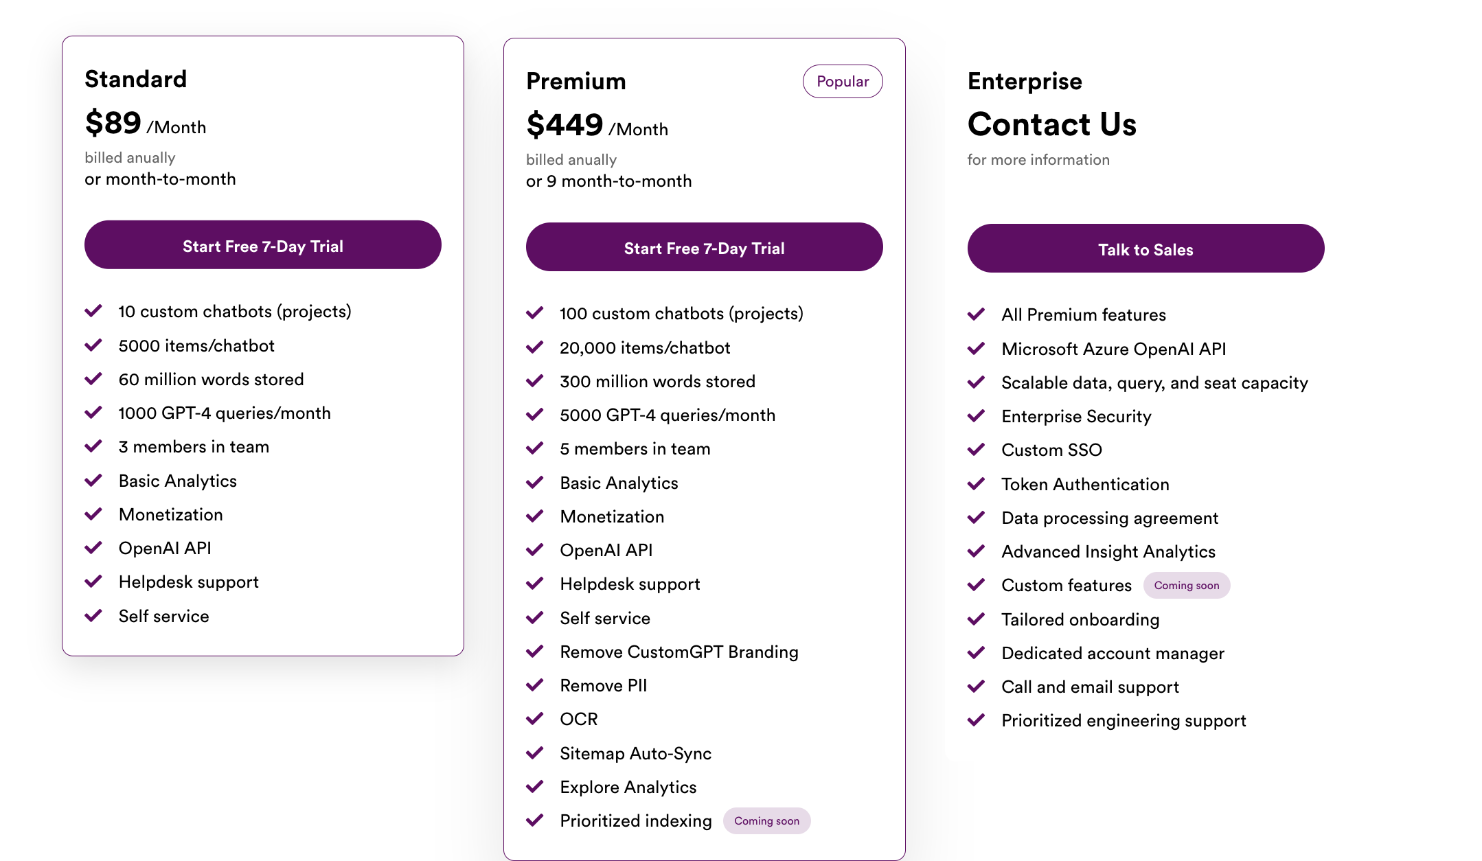The image size is (1482, 861).
Task: Click the checkmark next to Dedicated account manager
Action: (x=976, y=652)
